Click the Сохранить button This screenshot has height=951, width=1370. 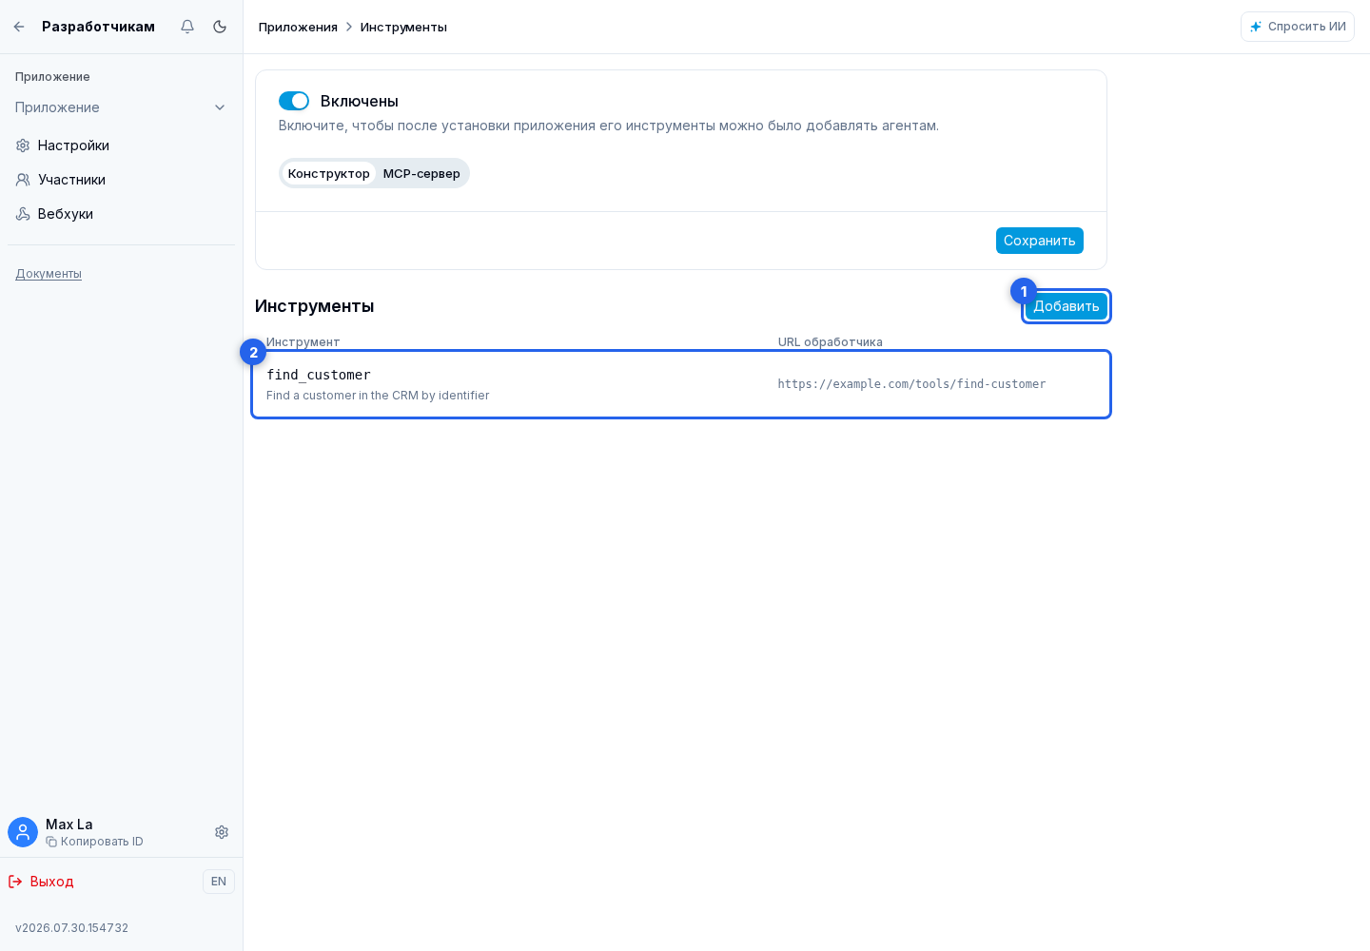(x=1040, y=241)
